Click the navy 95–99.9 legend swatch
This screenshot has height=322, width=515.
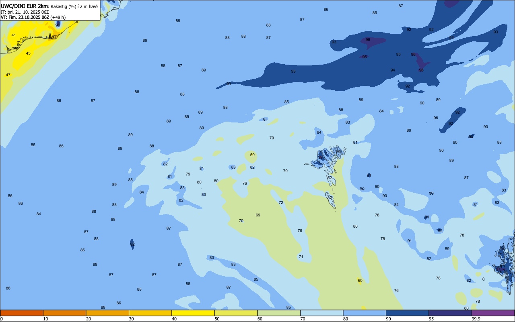(x=450, y=313)
